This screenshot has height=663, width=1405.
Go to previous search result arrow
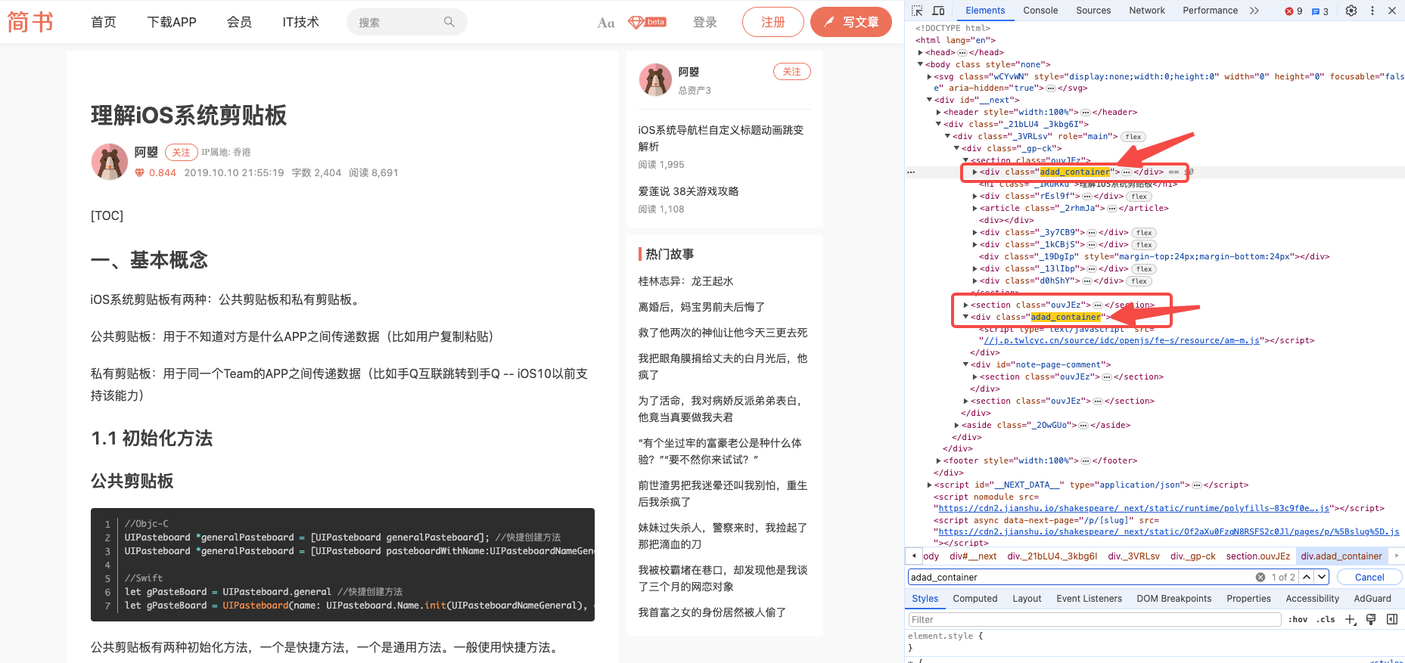1307,577
